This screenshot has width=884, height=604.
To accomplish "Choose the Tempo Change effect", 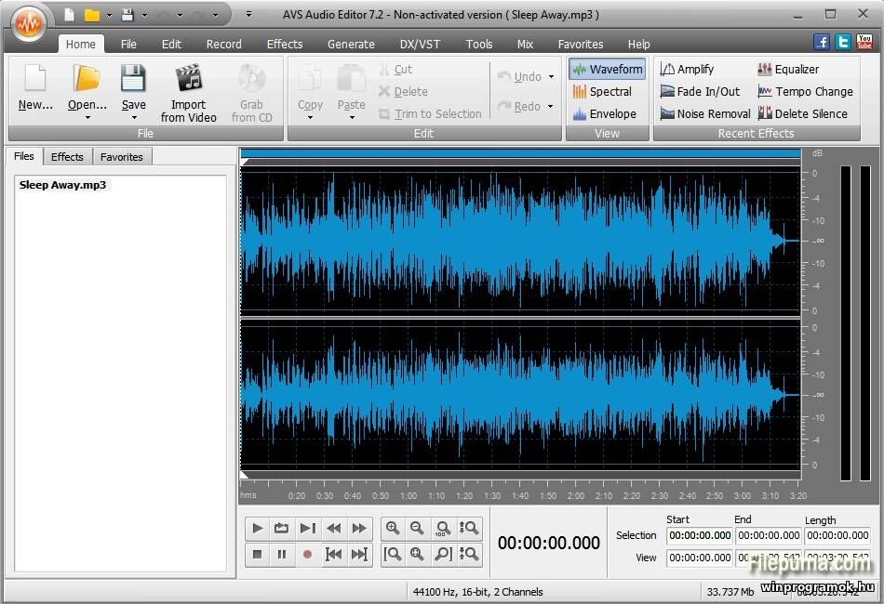I will 805,91.
